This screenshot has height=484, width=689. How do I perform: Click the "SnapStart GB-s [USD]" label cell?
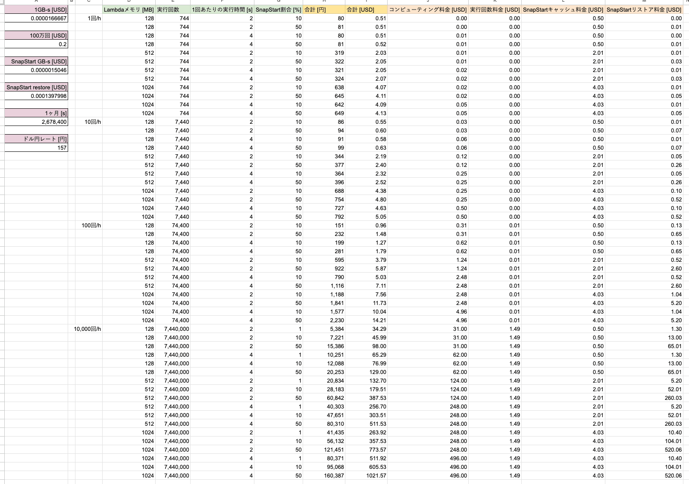(36, 61)
